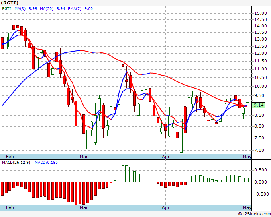The width and height of the screenshot is (271, 217).
Task: Click the MA(50) indicator label
Action: (47, 9)
